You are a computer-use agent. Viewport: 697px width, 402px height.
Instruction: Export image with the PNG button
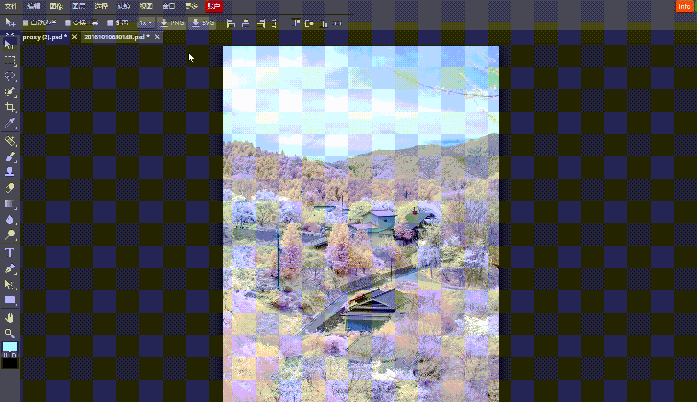[x=172, y=23]
